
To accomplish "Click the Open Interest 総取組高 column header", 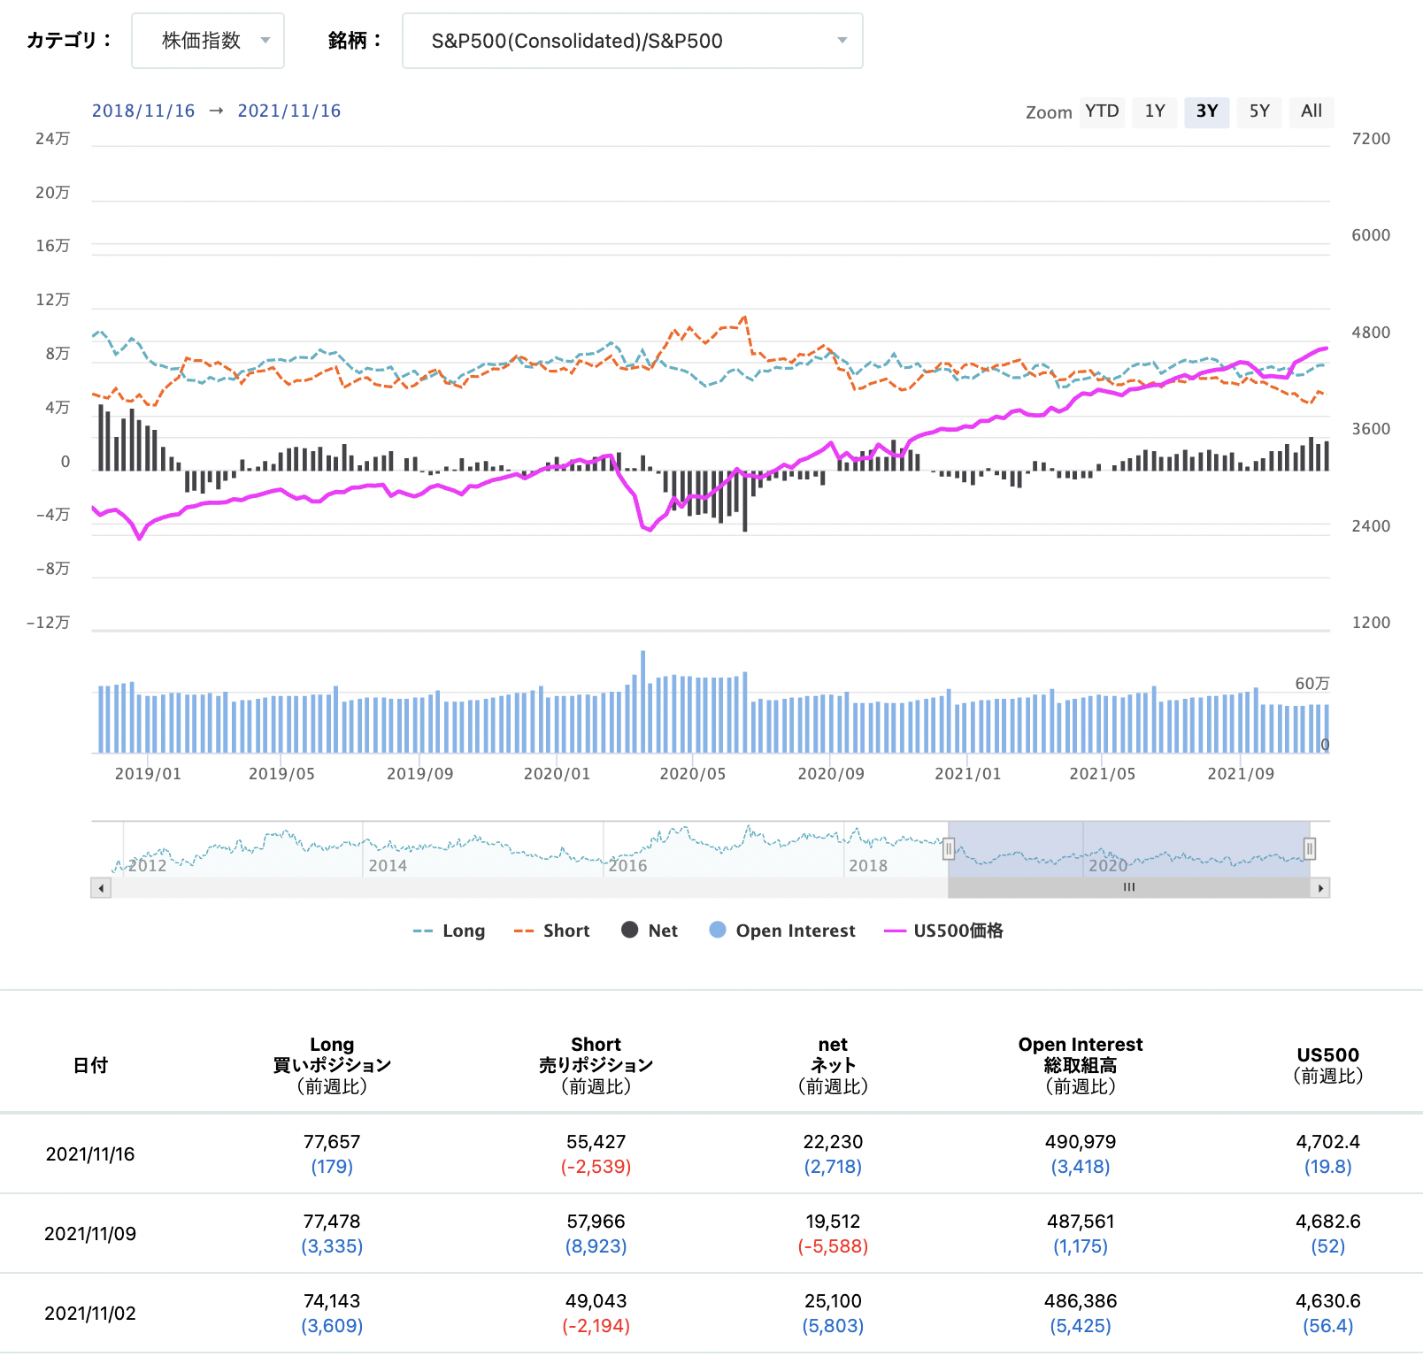I will coord(1081,1065).
